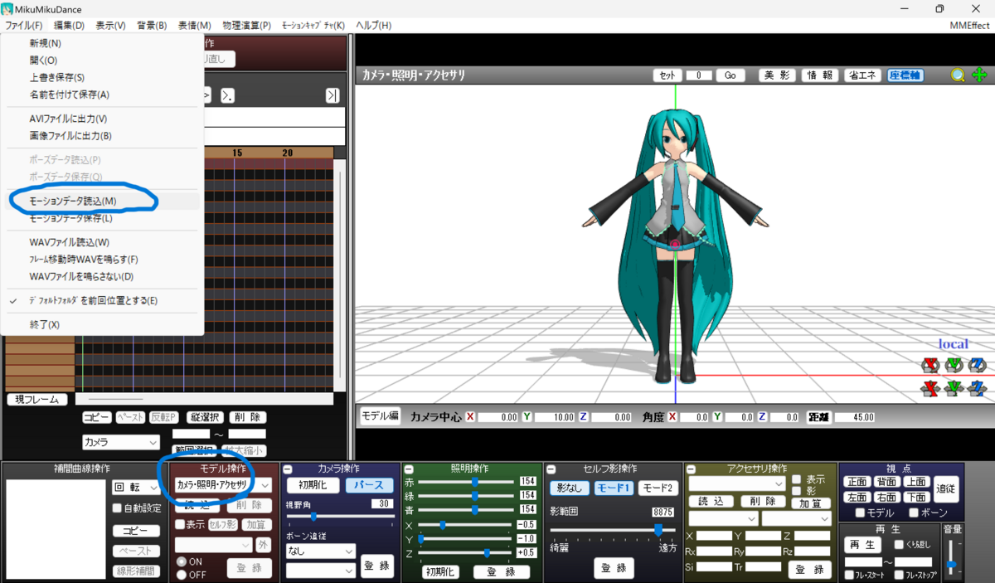995x583 pixels.
Task: Click the 赤 light color slider thumb
Action: (475, 481)
